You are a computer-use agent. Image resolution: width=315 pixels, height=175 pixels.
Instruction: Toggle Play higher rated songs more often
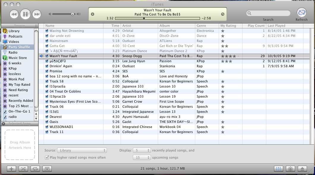[47, 157]
